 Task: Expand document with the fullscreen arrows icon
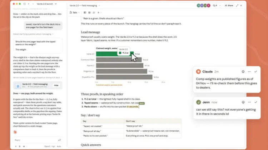[237, 5]
